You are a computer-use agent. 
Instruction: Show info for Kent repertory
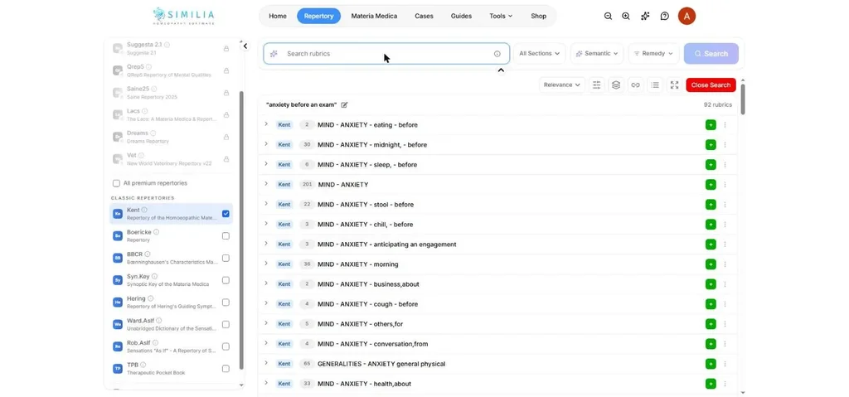pos(144,211)
